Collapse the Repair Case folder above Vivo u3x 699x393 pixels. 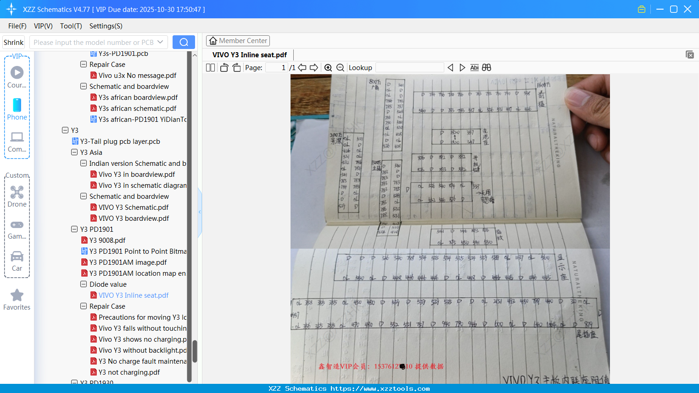pos(84,65)
